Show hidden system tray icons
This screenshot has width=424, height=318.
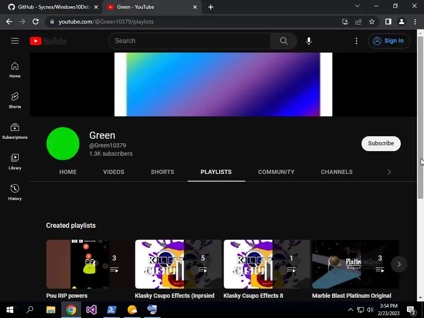click(x=350, y=310)
